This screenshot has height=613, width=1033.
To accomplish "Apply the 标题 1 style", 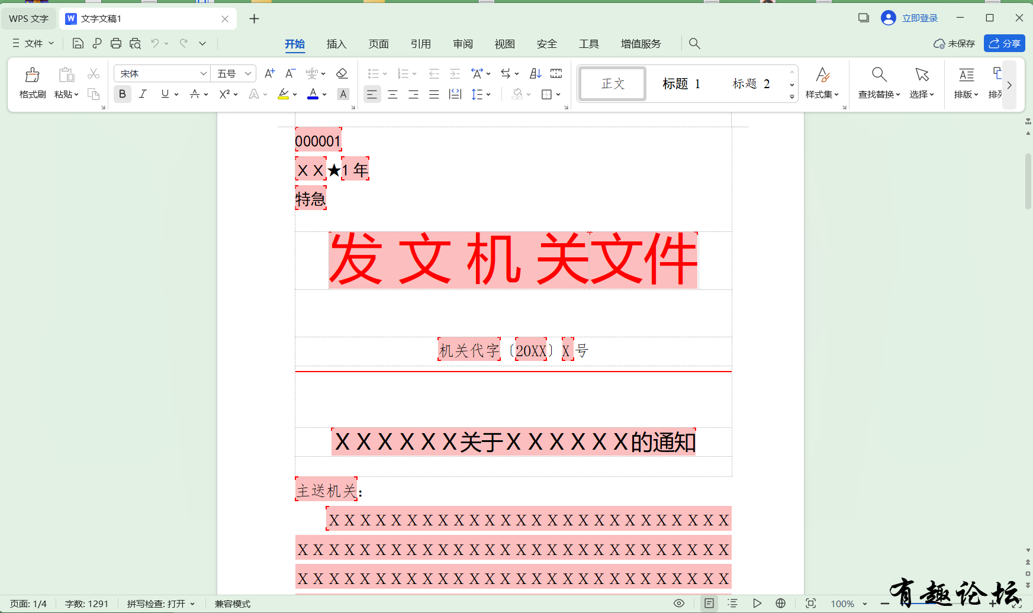I will (x=681, y=83).
